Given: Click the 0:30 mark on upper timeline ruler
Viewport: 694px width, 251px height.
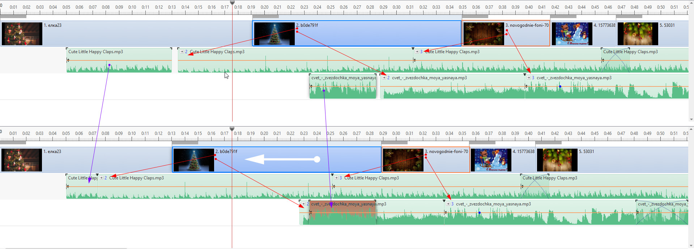Looking at the screenshot, I should pos(397,7).
